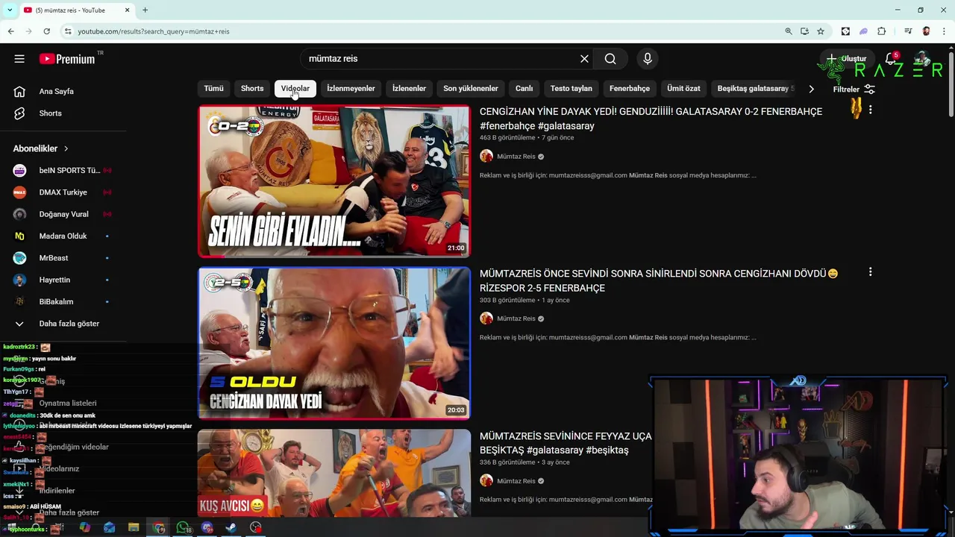Play KUŞ AVCISI thumbnail video
The image size is (955, 537).
coord(334,473)
